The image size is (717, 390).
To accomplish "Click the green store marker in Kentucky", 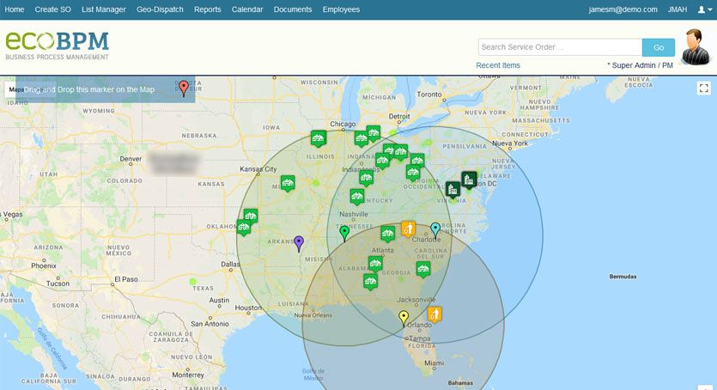I will (357, 197).
